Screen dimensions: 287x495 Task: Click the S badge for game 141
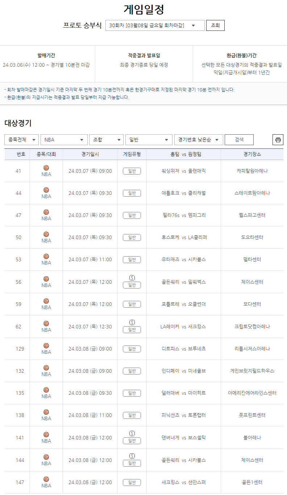132,433
